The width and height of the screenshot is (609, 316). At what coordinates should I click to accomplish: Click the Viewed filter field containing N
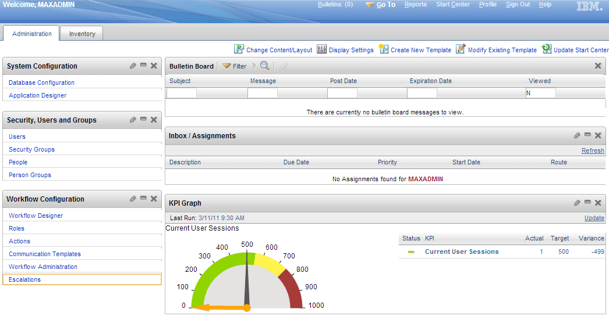[541, 93]
